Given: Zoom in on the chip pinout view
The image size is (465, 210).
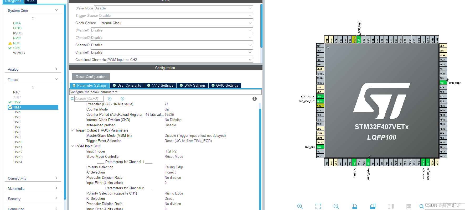Looking at the screenshot, I should click(300, 206).
